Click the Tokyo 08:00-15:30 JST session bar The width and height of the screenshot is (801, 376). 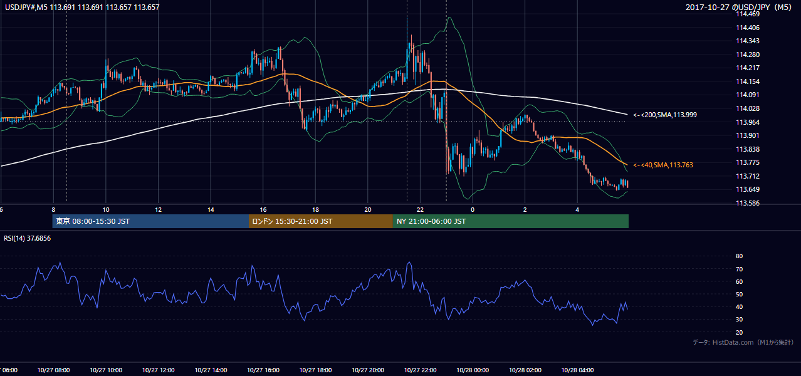coord(151,221)
